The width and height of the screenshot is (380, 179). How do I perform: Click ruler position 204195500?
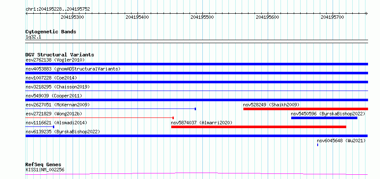pos(202,17)
